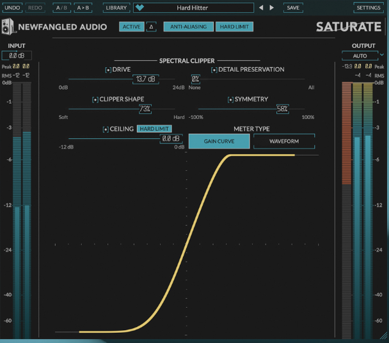The image size is (389, 343).
Task: Click the input gain 0.0 dB field
Action: pos(17,56)
